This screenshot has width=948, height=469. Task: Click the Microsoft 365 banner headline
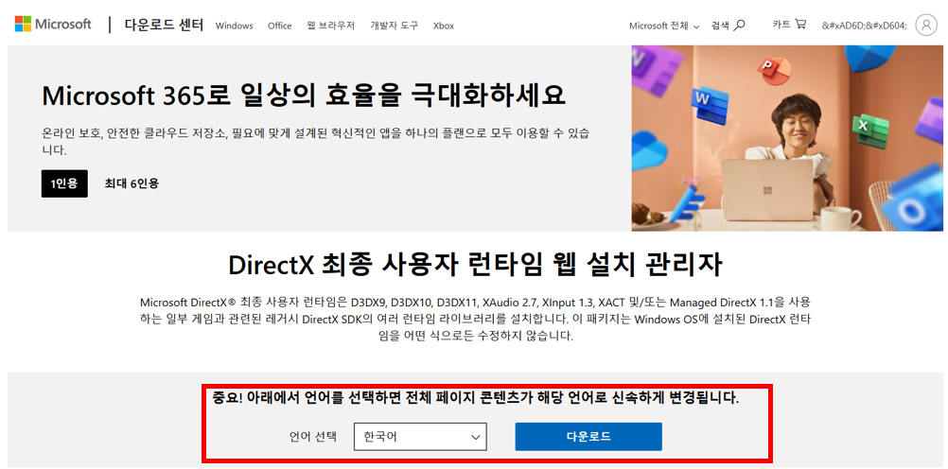click(x=304, y=96)
